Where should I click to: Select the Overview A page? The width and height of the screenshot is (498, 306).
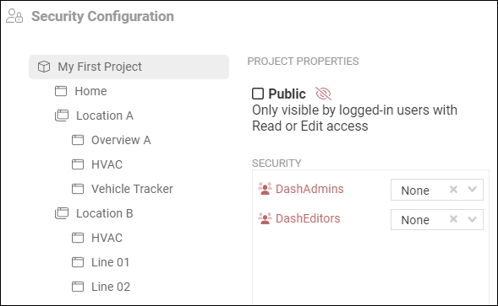pyautogui.click(x=121, y=140)
